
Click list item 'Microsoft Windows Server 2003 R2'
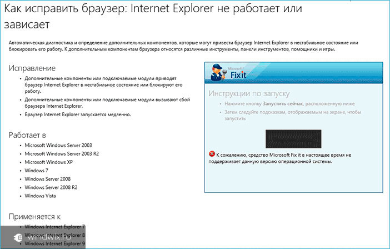tap(62, 154)
